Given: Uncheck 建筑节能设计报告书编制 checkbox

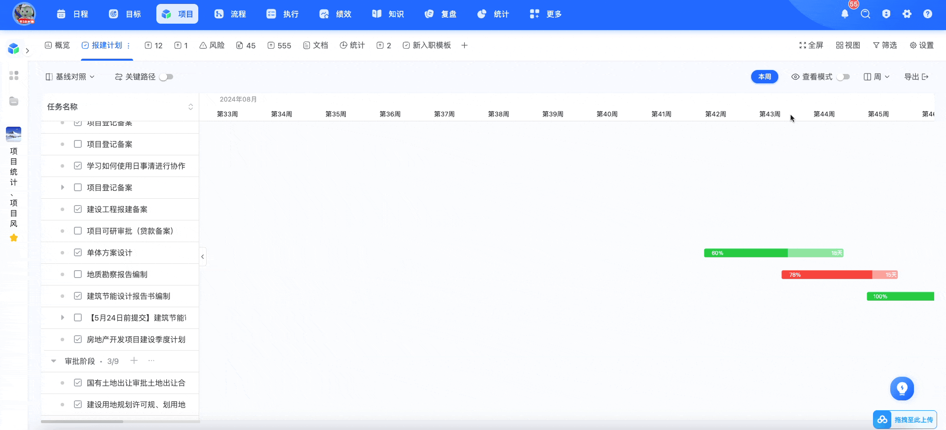Looking at the screenshot, I should point(77,296).
